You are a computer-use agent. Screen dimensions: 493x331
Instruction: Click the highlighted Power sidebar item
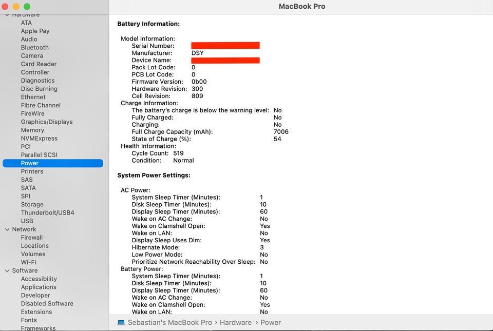53,163
